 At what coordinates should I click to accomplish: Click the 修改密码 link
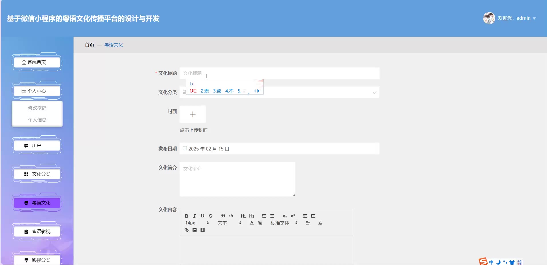point(37,108)
